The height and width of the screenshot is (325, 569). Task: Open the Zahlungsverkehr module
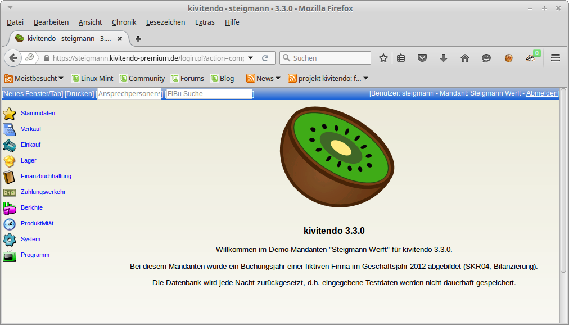point(43,192)
